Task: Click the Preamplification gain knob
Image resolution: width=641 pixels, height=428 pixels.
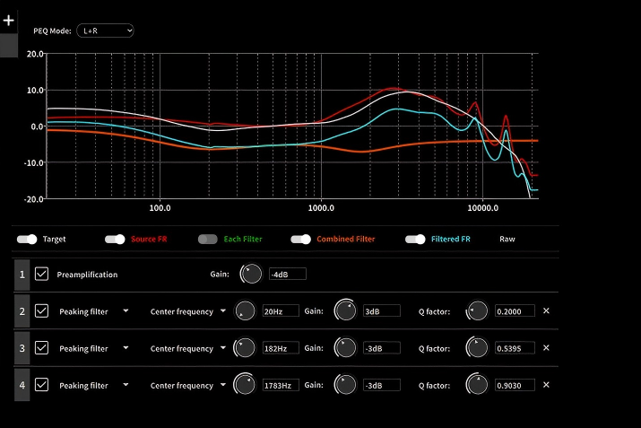Action: (253, 274)
